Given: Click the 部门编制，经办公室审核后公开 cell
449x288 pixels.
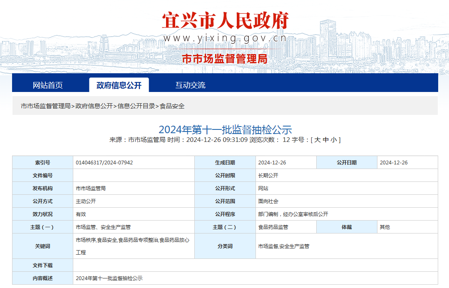Looking at the screenshot, I should click(x=347, y=214).
